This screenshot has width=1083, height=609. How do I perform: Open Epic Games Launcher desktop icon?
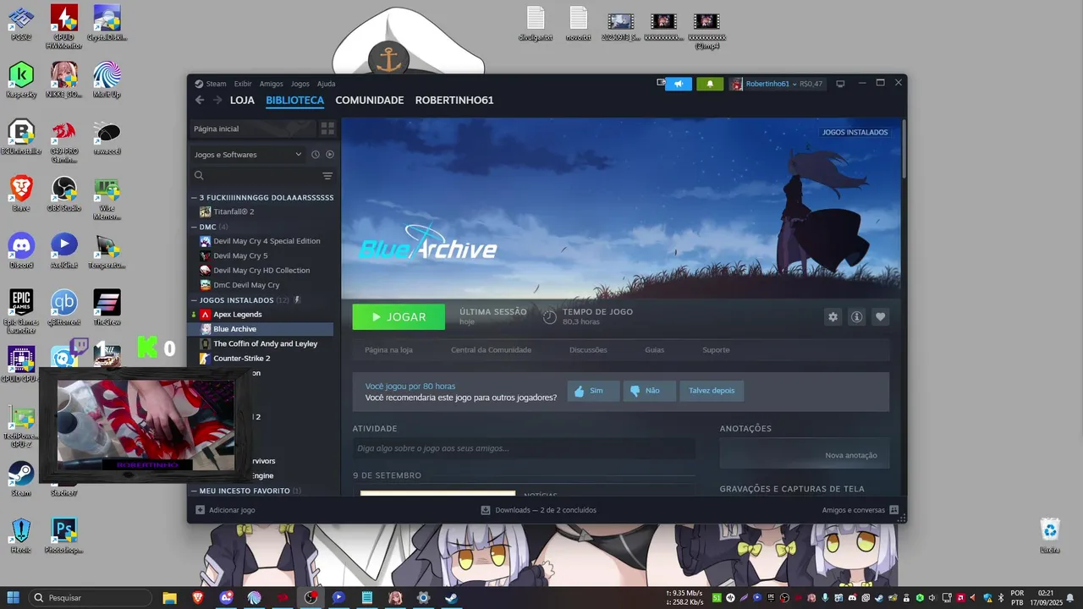click(21, 311)
